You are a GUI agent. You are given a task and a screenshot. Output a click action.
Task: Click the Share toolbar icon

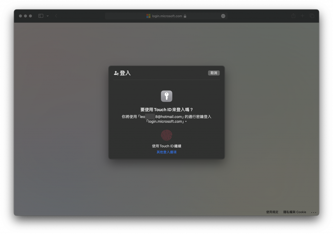[x=293, y=16]
